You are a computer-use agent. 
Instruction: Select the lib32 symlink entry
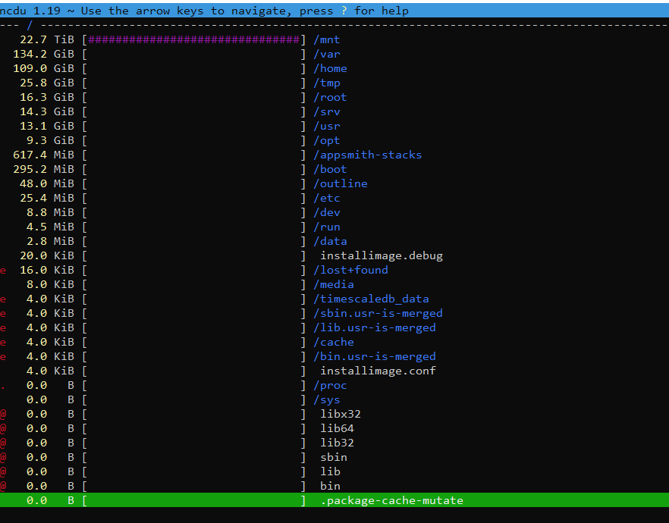coord(334,443)
